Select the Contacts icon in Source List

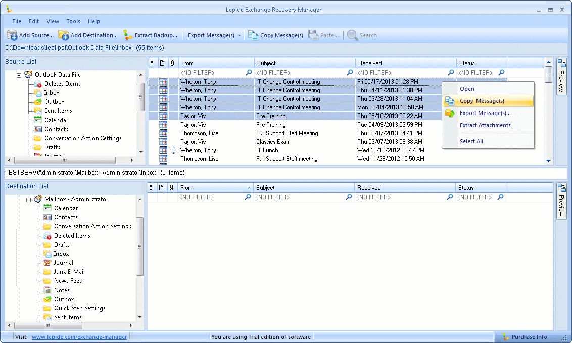tap(37, 129)
